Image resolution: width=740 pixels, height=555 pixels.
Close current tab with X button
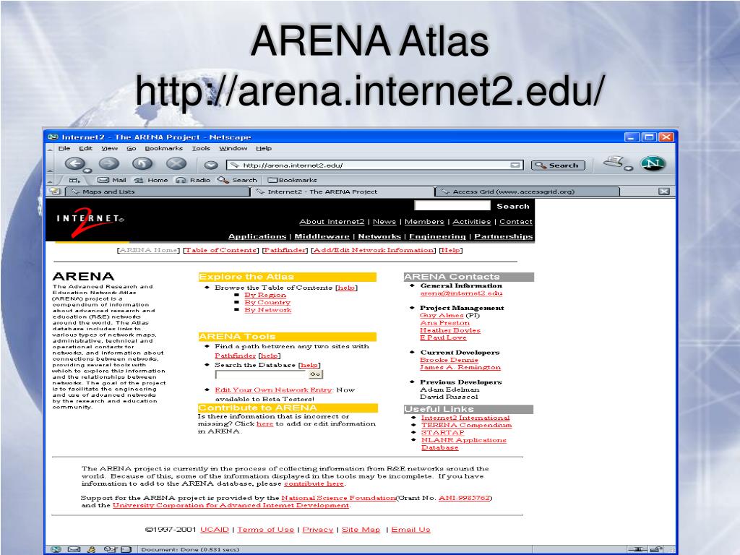coord(663,191)
